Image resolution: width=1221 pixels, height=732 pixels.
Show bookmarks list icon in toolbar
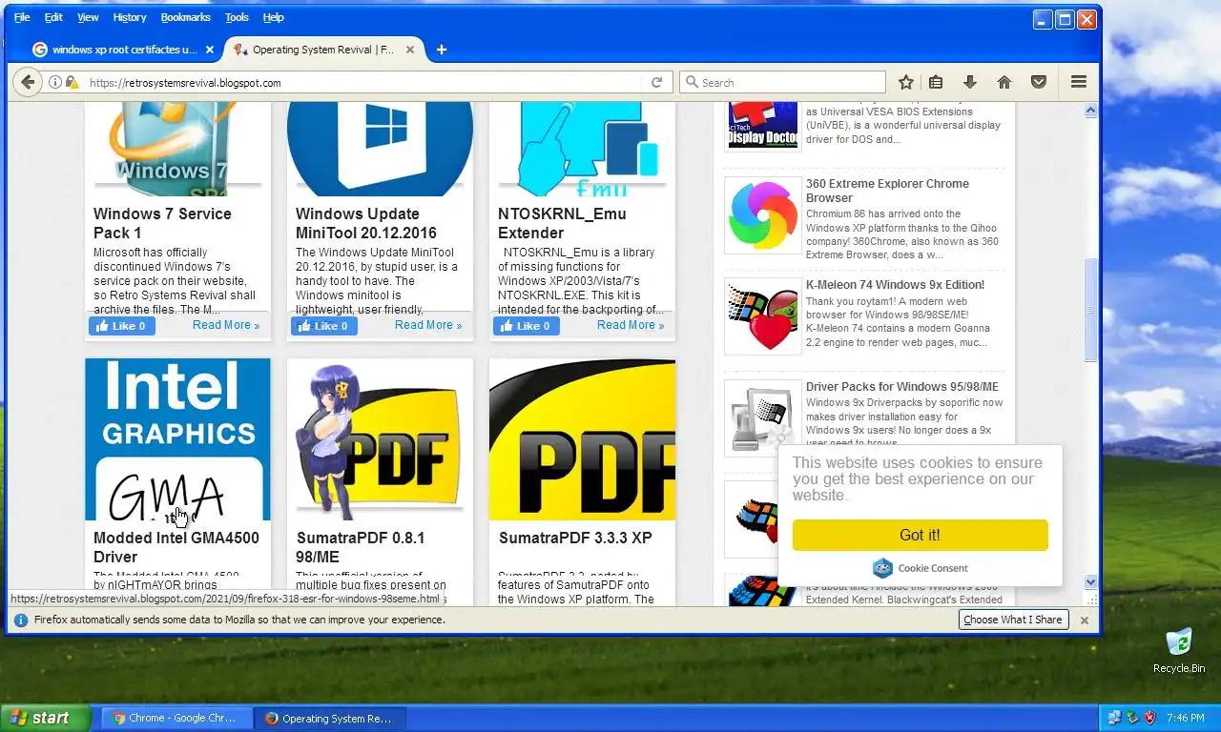(936, 83)
